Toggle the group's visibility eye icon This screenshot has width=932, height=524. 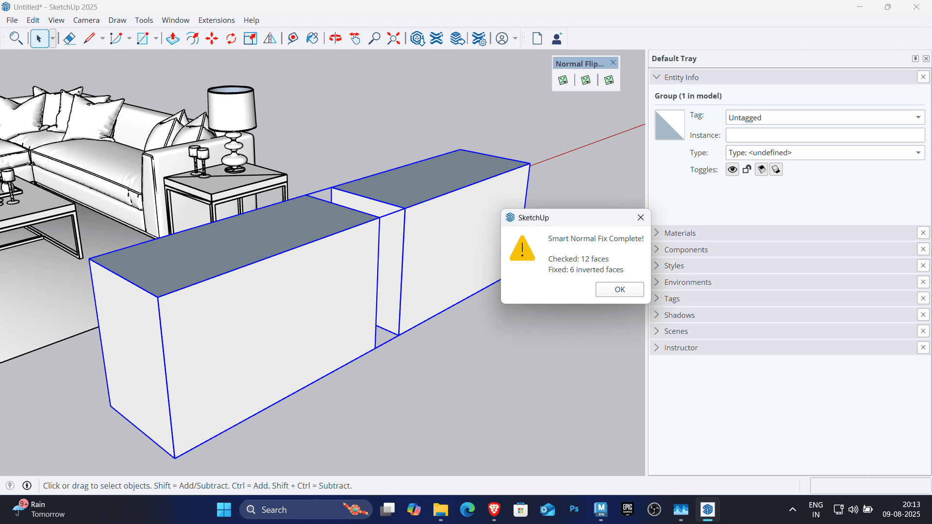click(732, 169)
